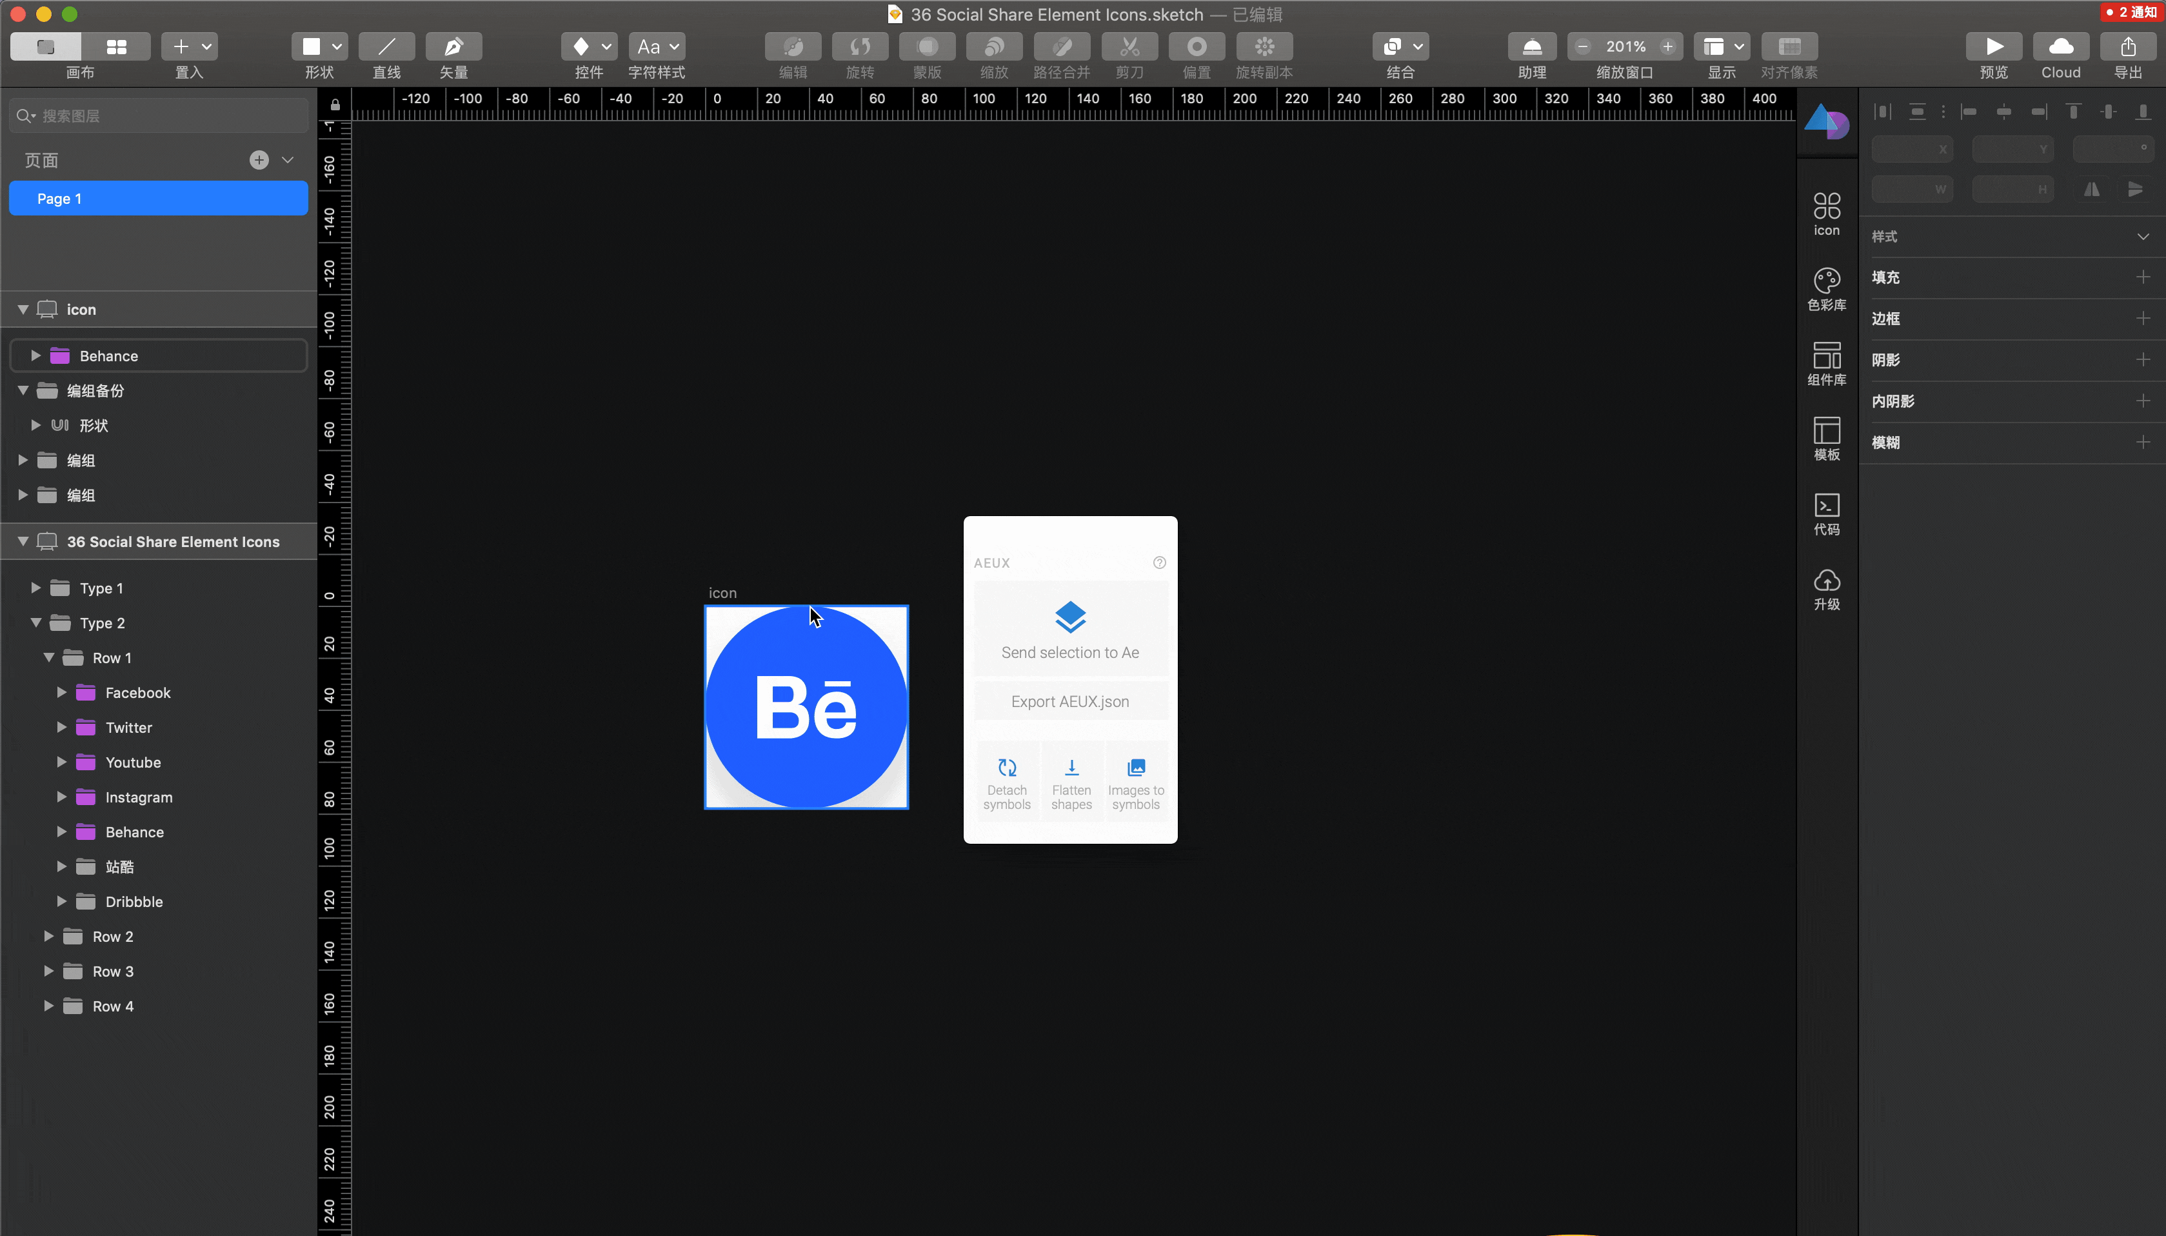Click the layer search field

(x=159, y=115)
